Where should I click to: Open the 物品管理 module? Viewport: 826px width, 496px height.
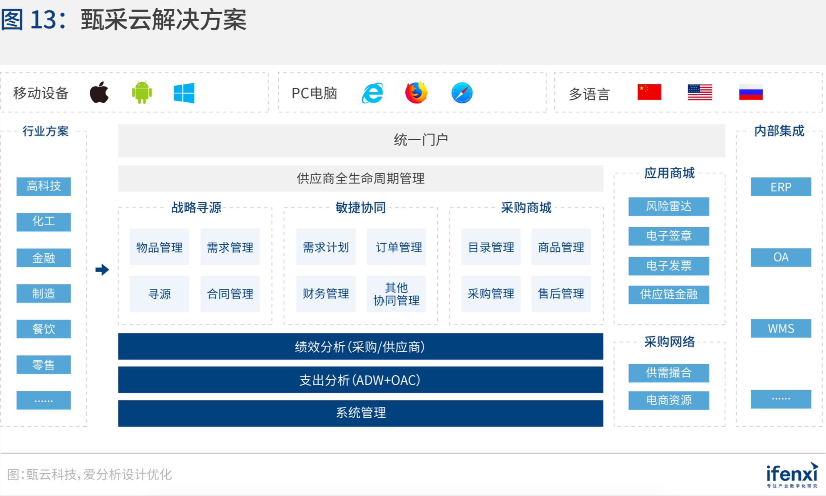point(159,247)
